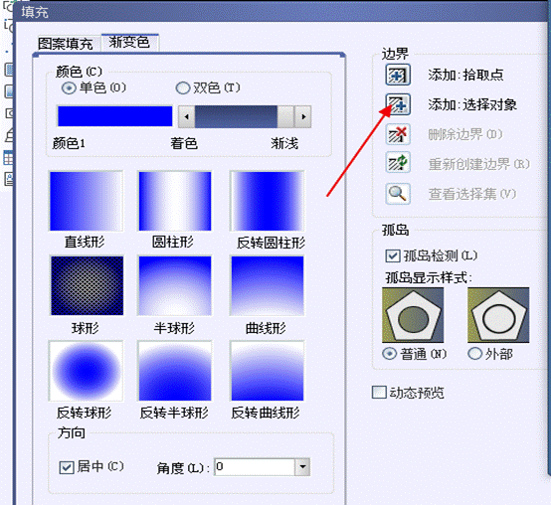Screen dimensions: 551x505
Task: Select the 反转圆柱形 gradient thumbnail
Action: tap(268, 201)
